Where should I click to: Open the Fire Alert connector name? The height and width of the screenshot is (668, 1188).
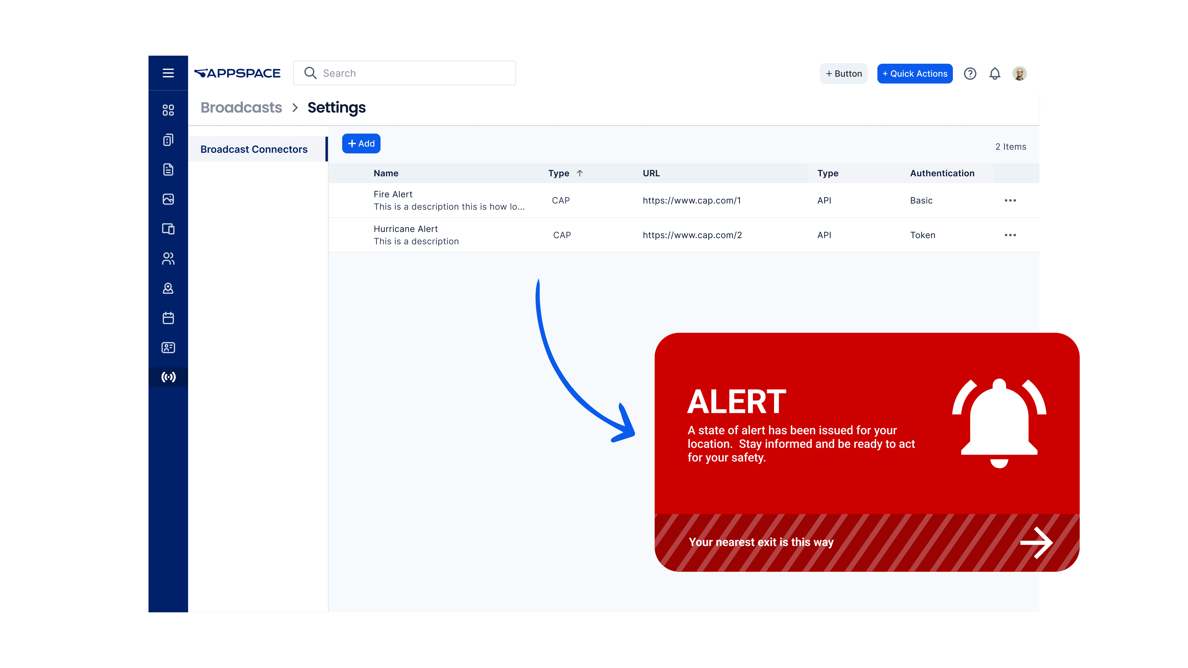pyautogui.click(x=393, y=194)
